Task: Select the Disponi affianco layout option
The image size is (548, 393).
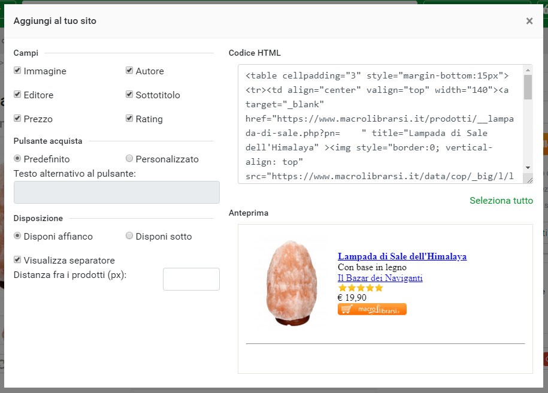Action: [17, 236]
